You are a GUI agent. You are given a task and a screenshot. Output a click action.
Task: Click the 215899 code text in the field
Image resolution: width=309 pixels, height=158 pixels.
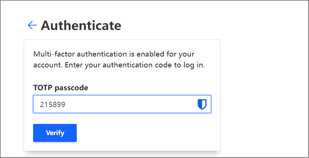53,105
